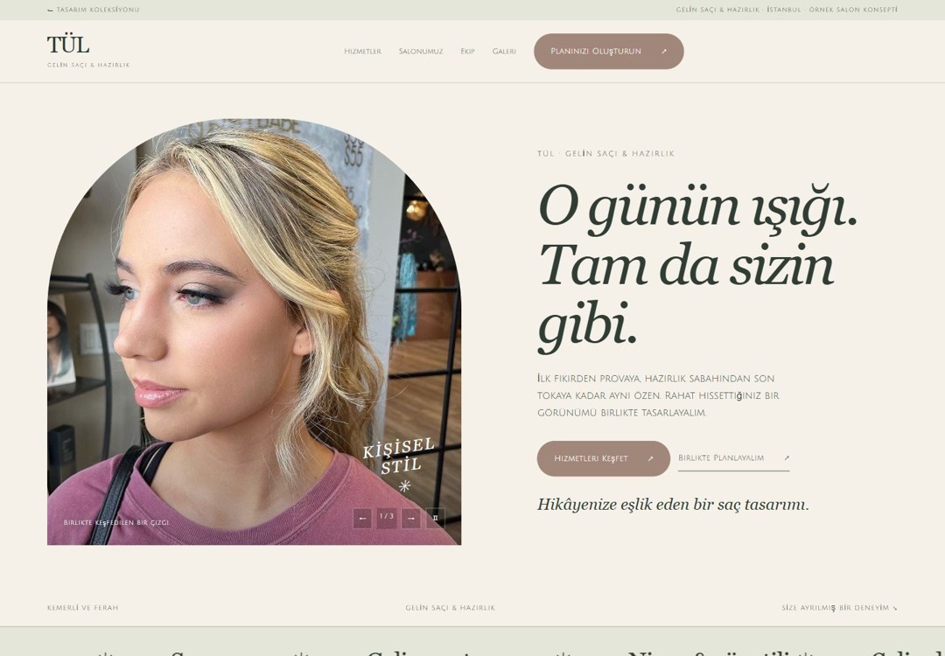This screenshot has height=656, width=945.
Task: Click the Size Ayrılmış Bir Deneyim link
Action: [839, 608]
